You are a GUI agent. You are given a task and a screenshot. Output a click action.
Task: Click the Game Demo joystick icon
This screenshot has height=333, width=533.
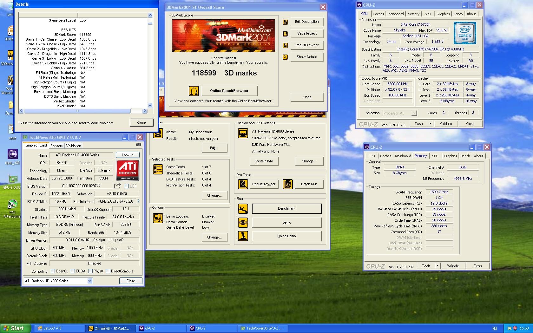point(243,236)
